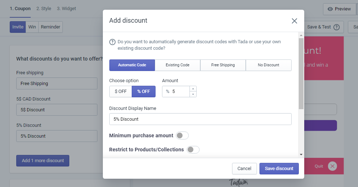
Task: Click the Quit X circle icon
Action: (332, 166)
